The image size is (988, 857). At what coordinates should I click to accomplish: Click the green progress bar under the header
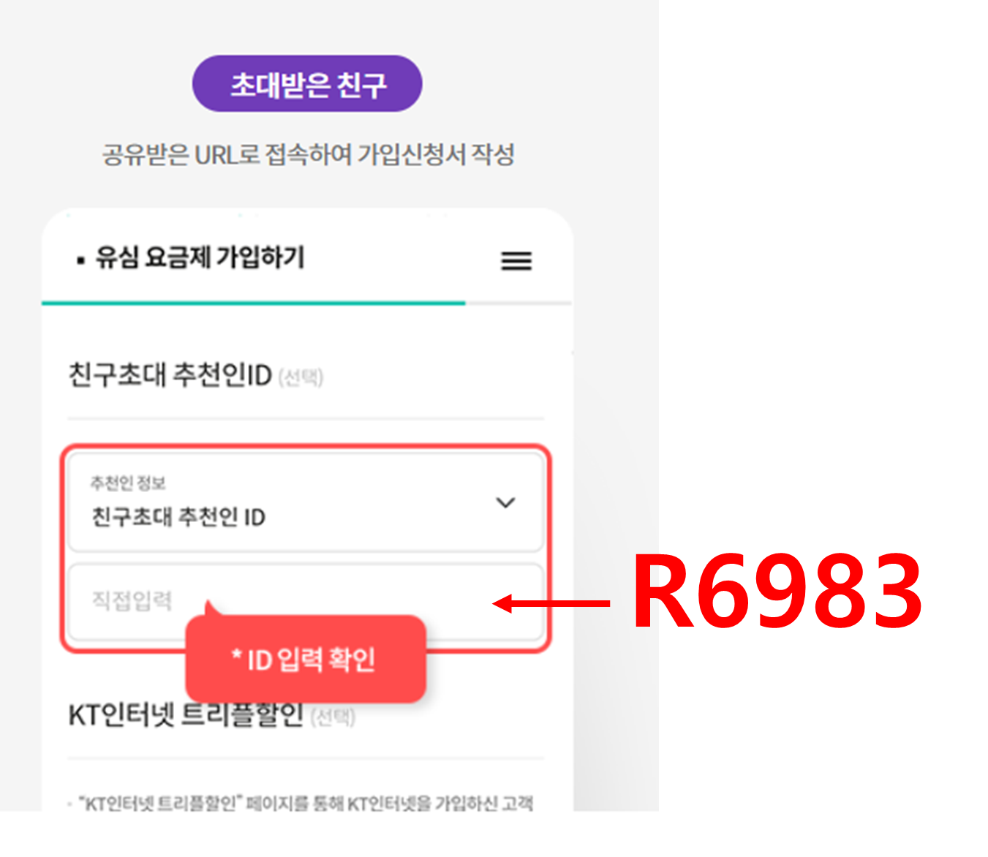point(253,303)
